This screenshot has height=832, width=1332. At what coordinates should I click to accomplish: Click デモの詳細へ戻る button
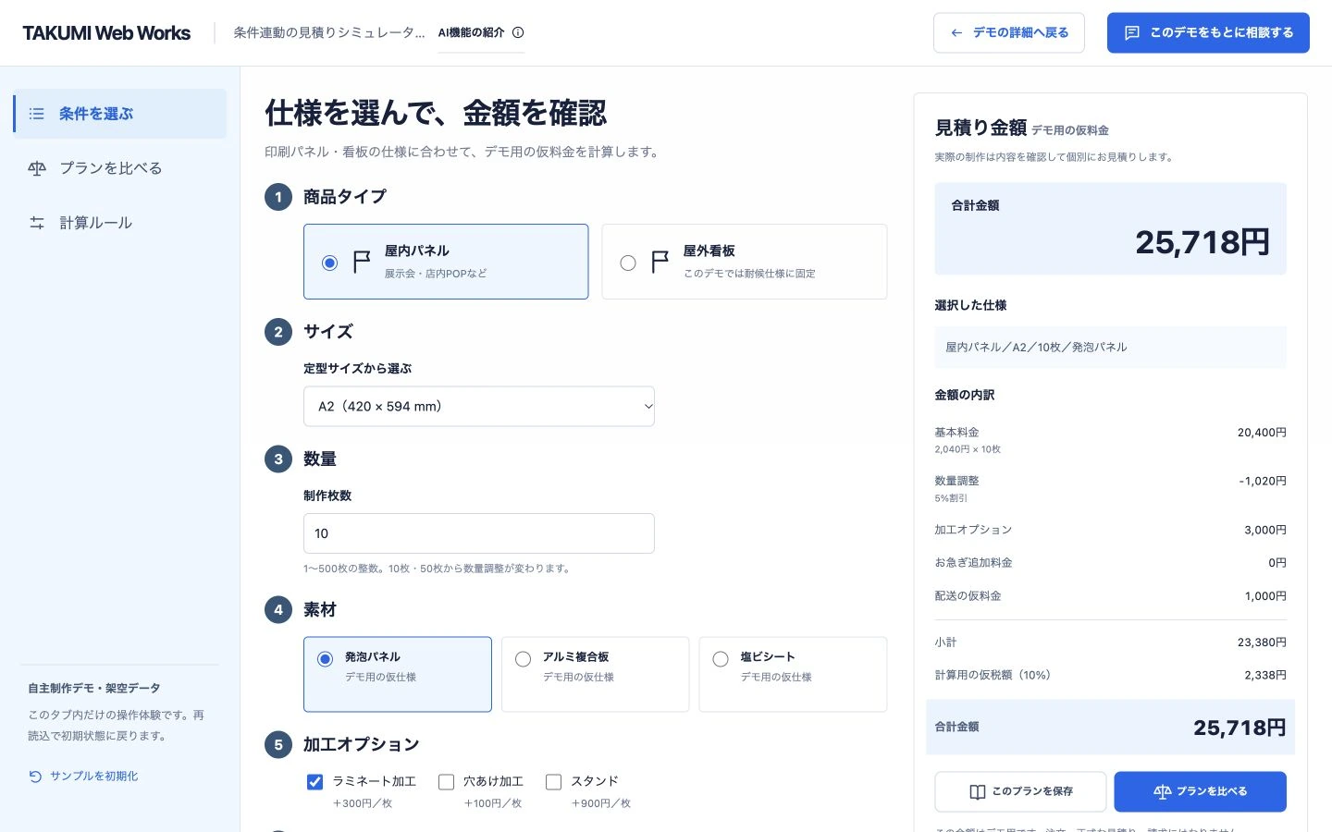pyautogui.click(x=1009, y=32)
